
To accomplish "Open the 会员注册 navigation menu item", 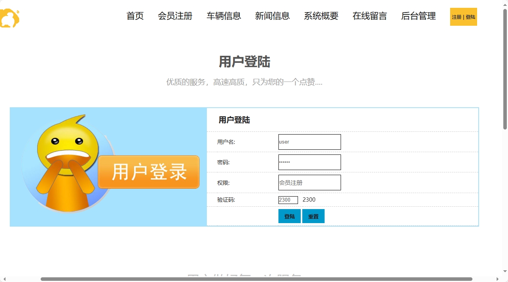I will tap(175, 16).
